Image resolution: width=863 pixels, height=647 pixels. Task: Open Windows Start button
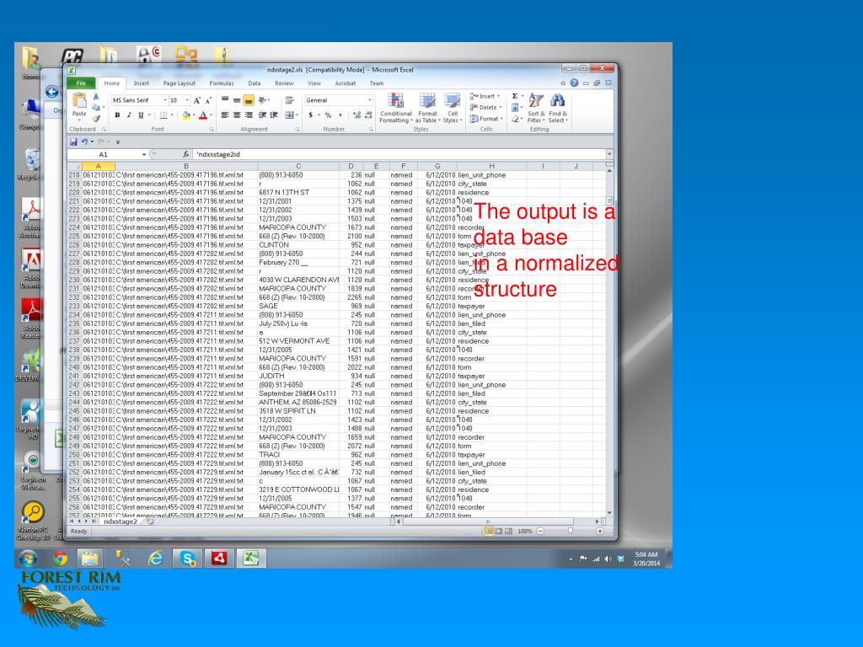click(x=28, y=559)
